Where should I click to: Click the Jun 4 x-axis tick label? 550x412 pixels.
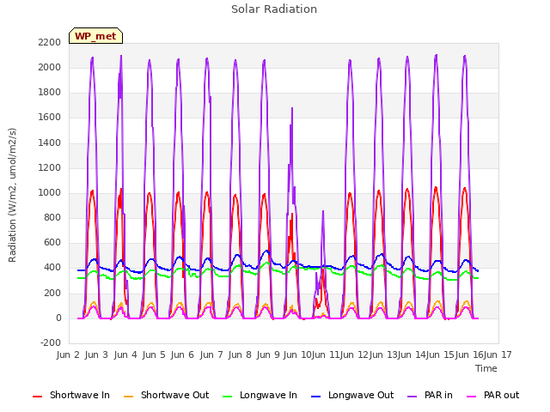tap(125, 354)
